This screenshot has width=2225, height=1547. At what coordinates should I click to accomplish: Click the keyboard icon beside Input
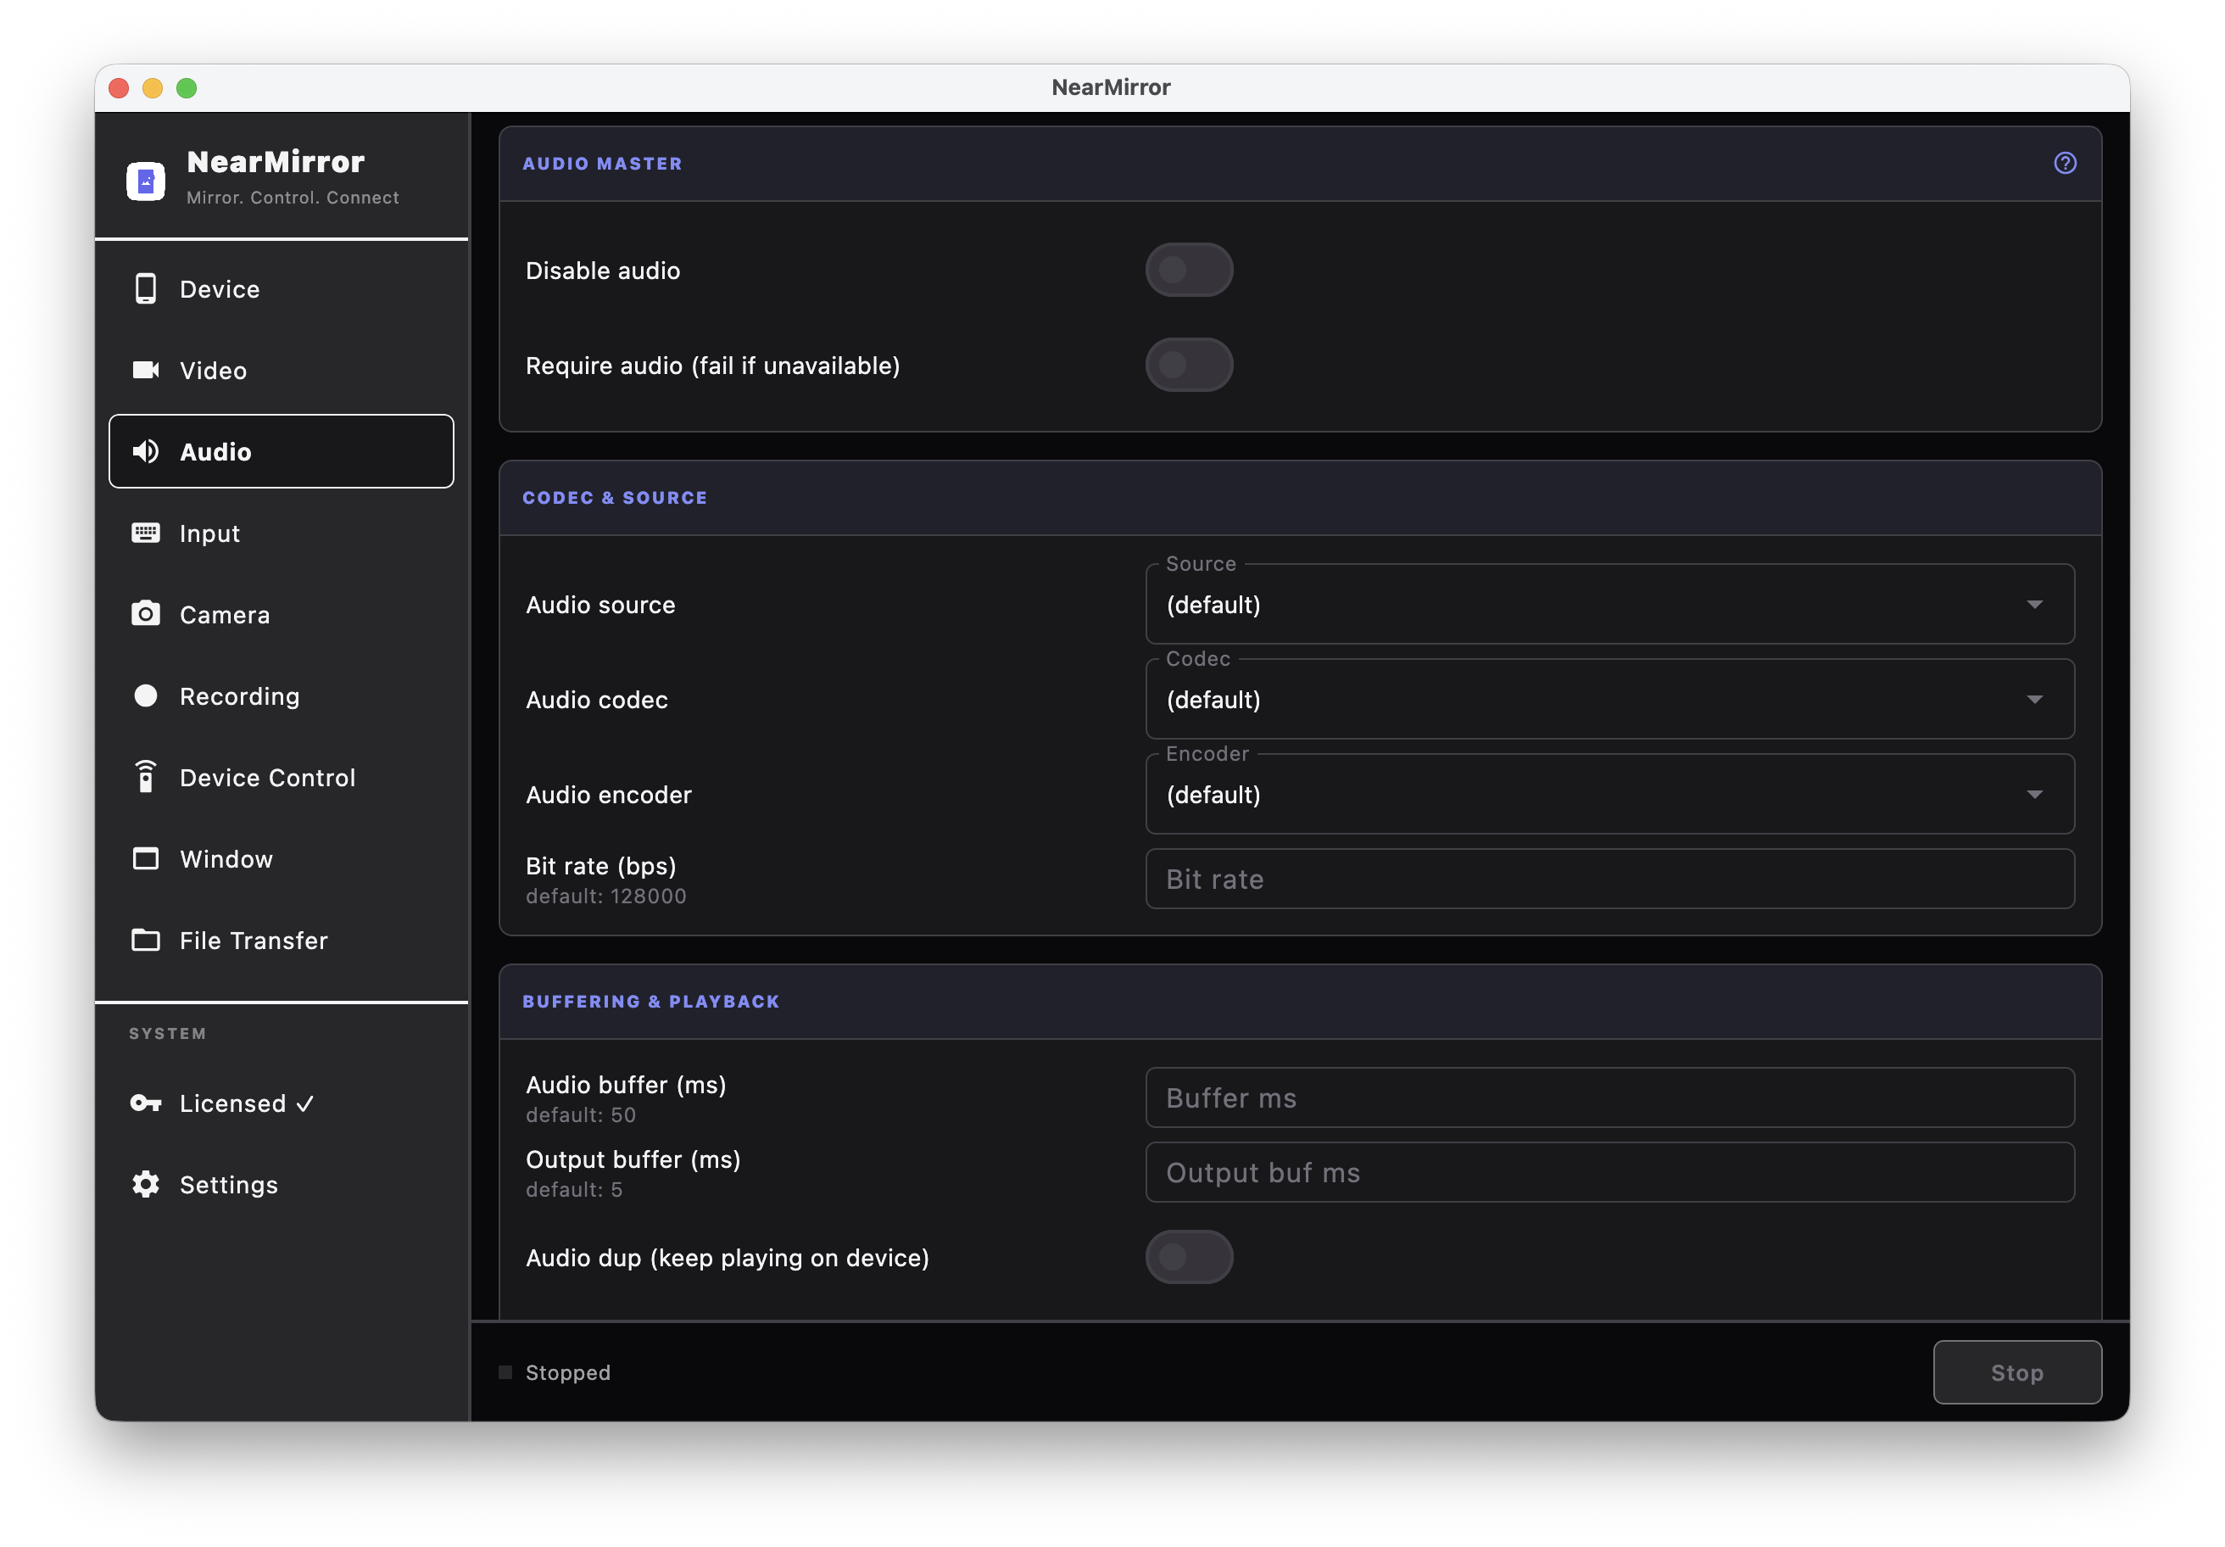click(x=145, y=533)
